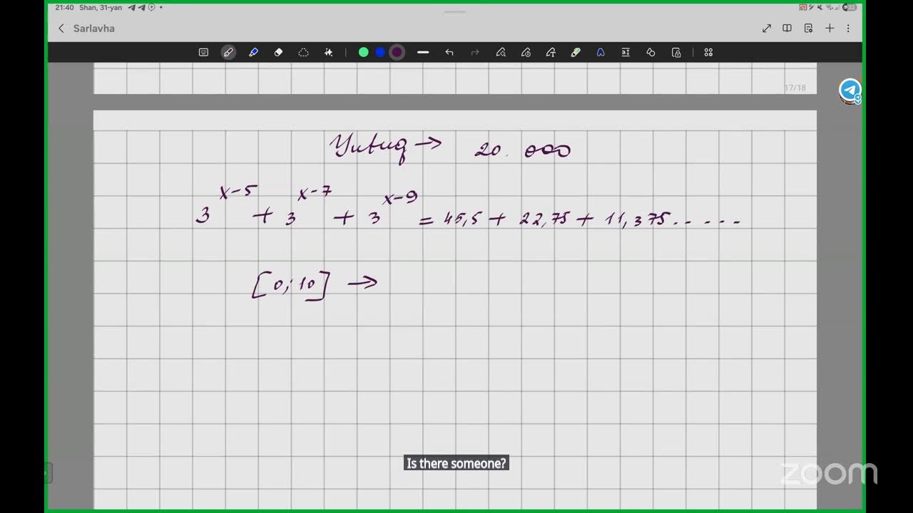
Task: Open the stroke thickness setting
Action: 423,52
